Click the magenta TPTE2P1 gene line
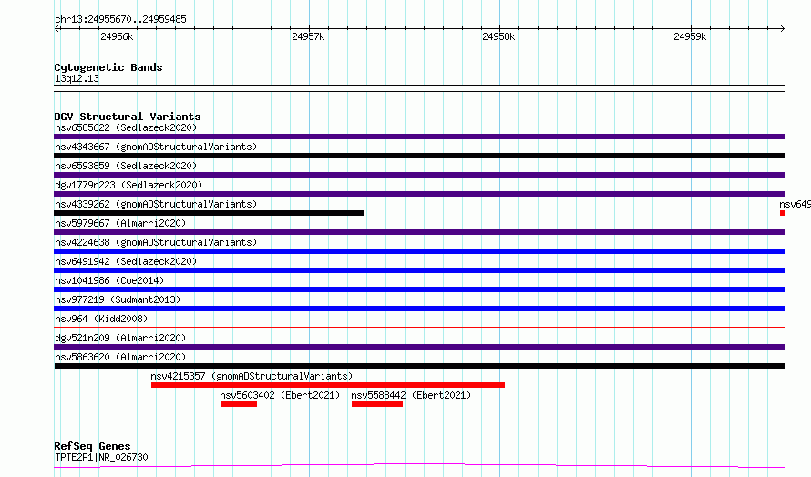 419,466
